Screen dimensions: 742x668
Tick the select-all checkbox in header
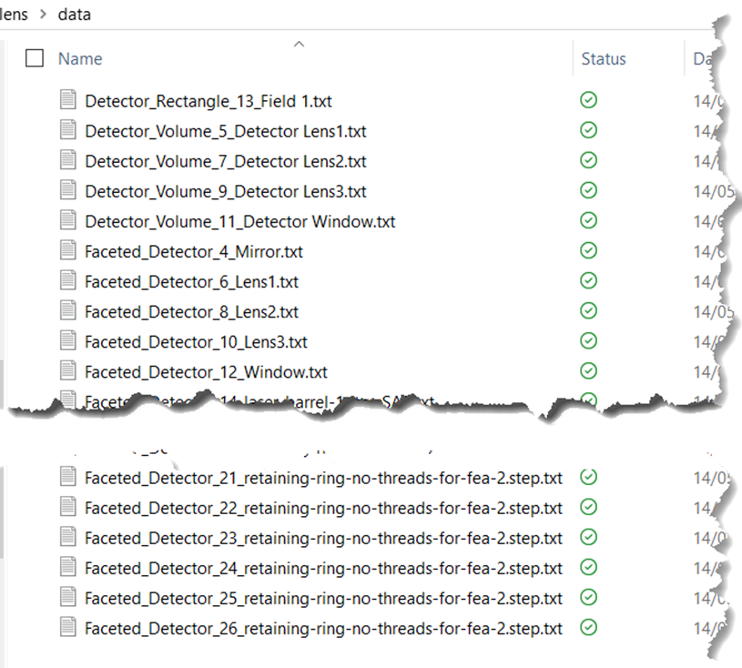(35, 59)
